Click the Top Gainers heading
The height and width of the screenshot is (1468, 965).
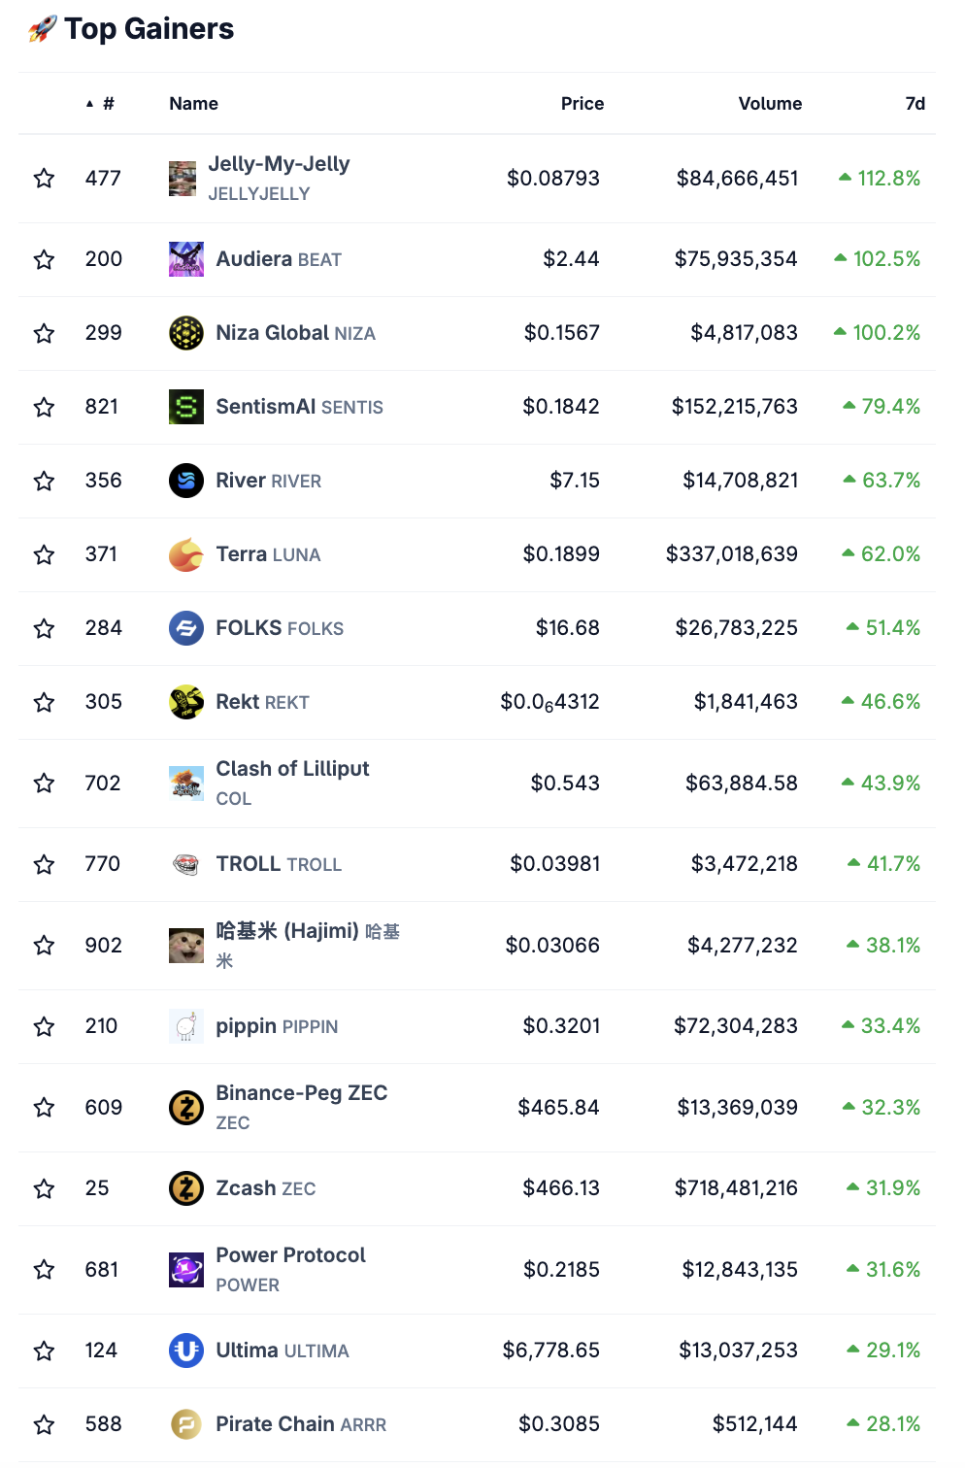149,29
